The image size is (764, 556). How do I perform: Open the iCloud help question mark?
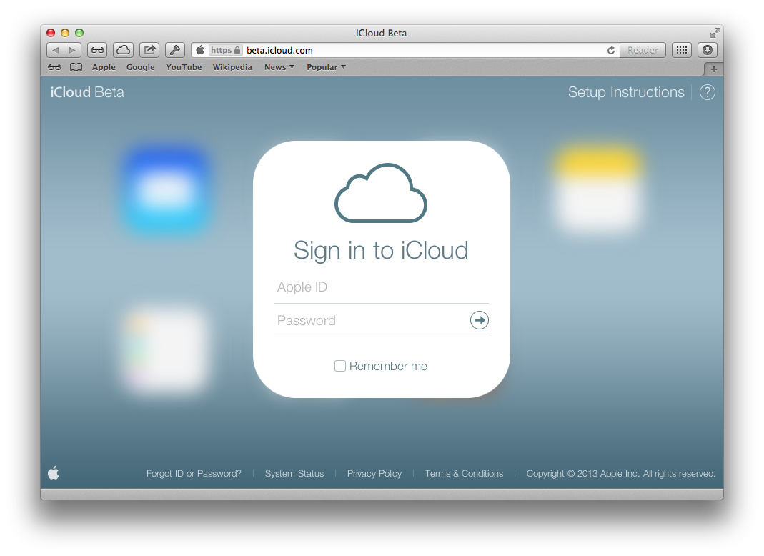707,92
